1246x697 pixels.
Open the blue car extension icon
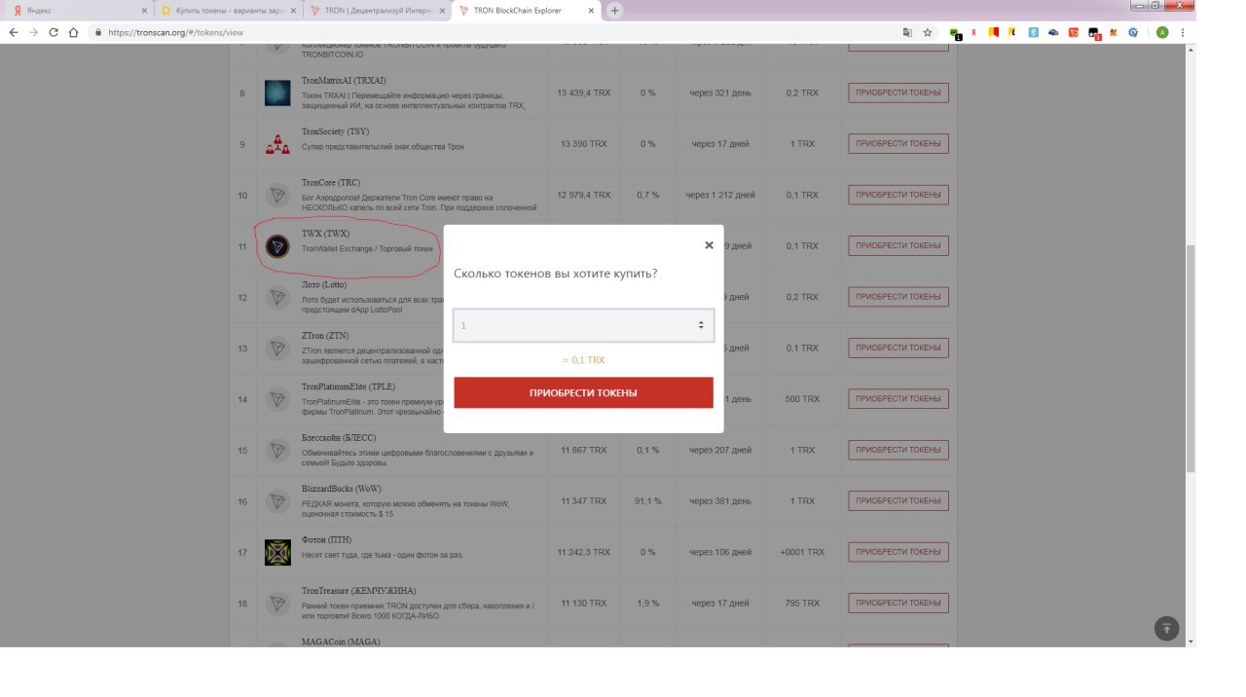tap(1052, 32)
